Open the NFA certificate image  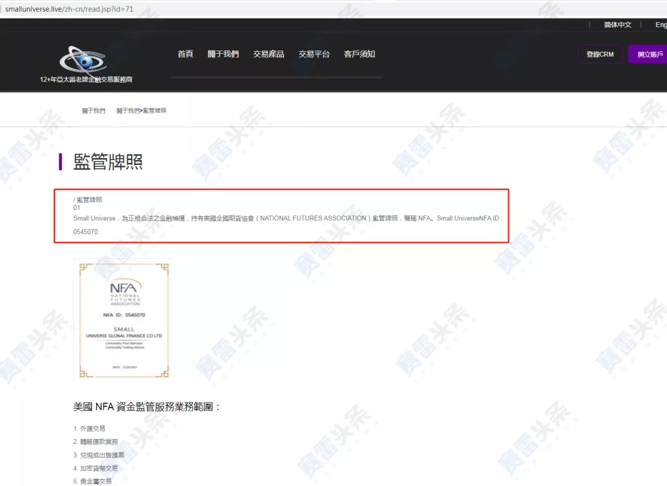pos(124,320)
